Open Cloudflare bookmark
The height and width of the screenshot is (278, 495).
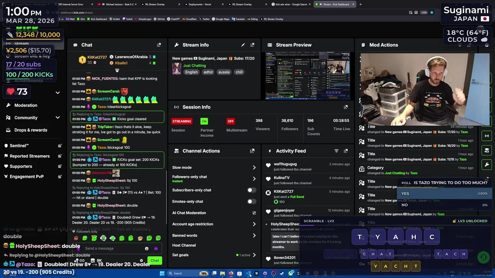point(189,19)
